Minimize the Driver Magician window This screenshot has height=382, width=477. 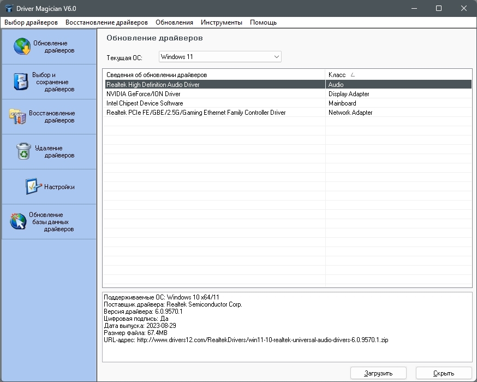(414, 8)
